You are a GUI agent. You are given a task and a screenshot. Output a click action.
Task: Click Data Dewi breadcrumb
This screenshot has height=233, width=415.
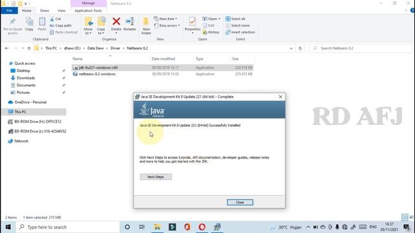point(95,49)
